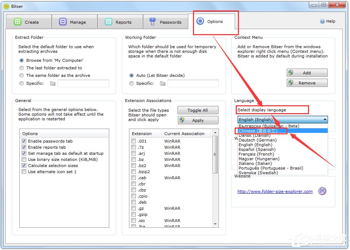
Task: Toggle Set manage tab as default checkbox
Action: pos(24,153)
